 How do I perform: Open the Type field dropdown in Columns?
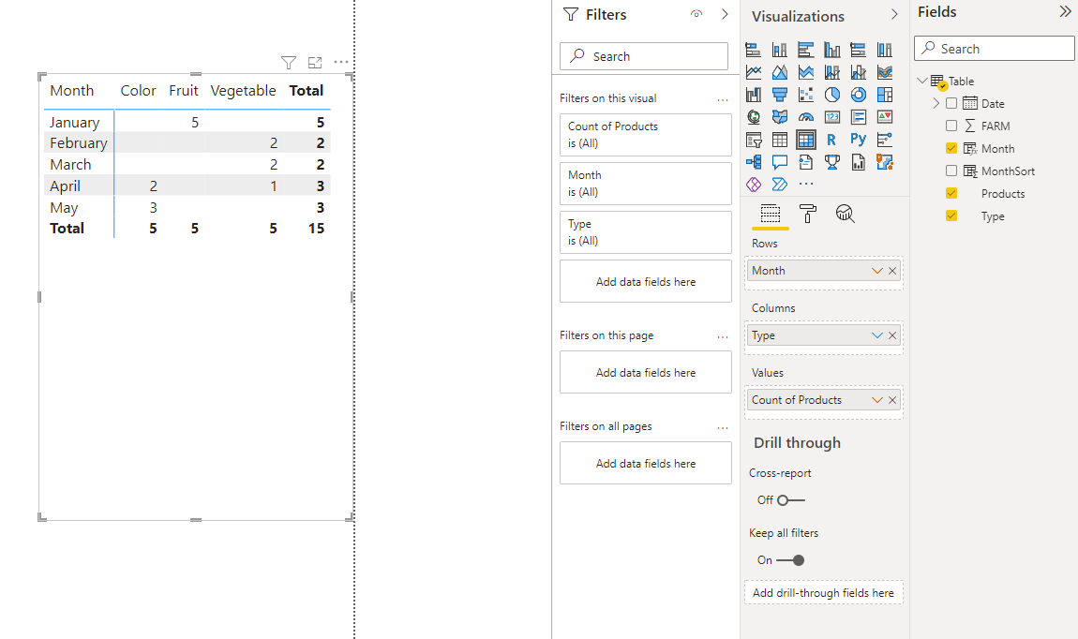[x=876, y=335]
